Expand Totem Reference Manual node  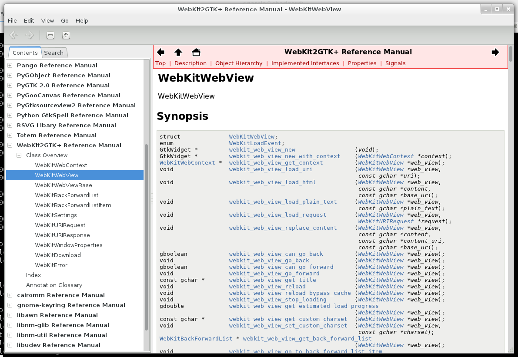(10, 135)
